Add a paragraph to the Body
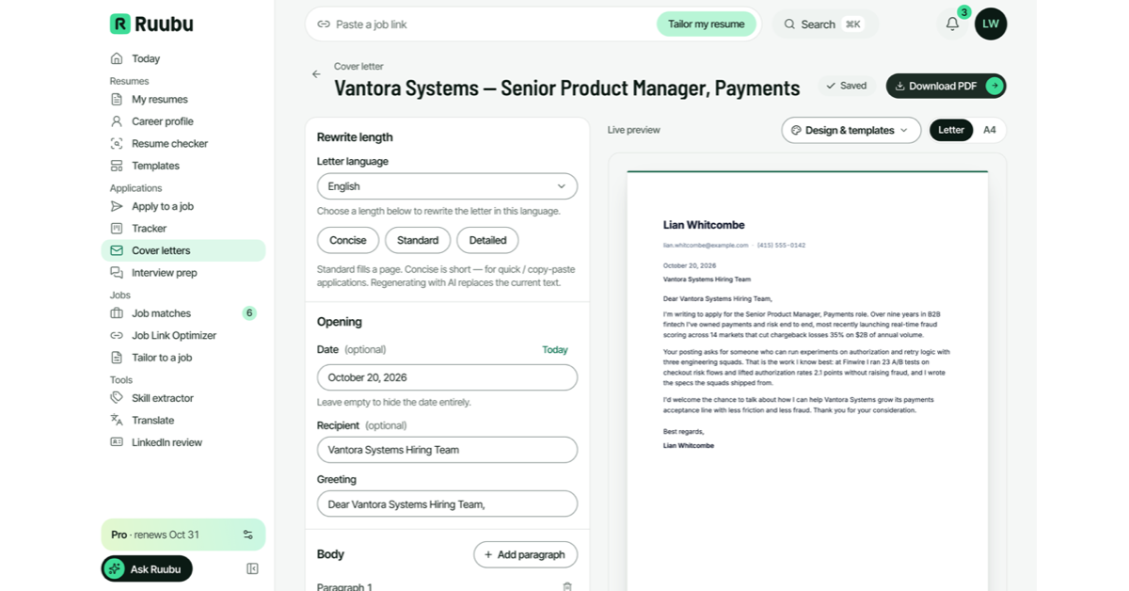The height and width of the screenshot is (591, 1129). (x=525, y=554)
